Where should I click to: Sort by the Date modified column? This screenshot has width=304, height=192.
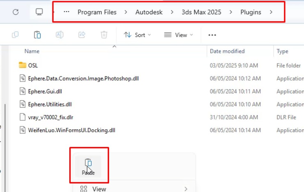(227, 51)
